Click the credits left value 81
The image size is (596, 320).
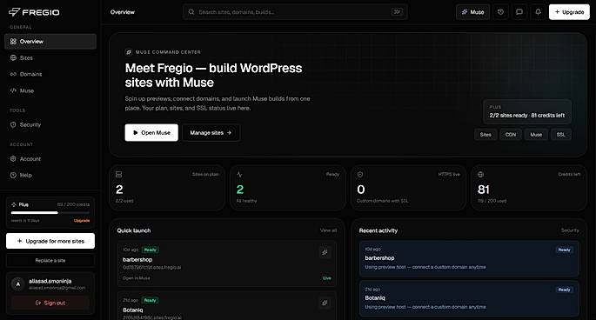[484, 190]
